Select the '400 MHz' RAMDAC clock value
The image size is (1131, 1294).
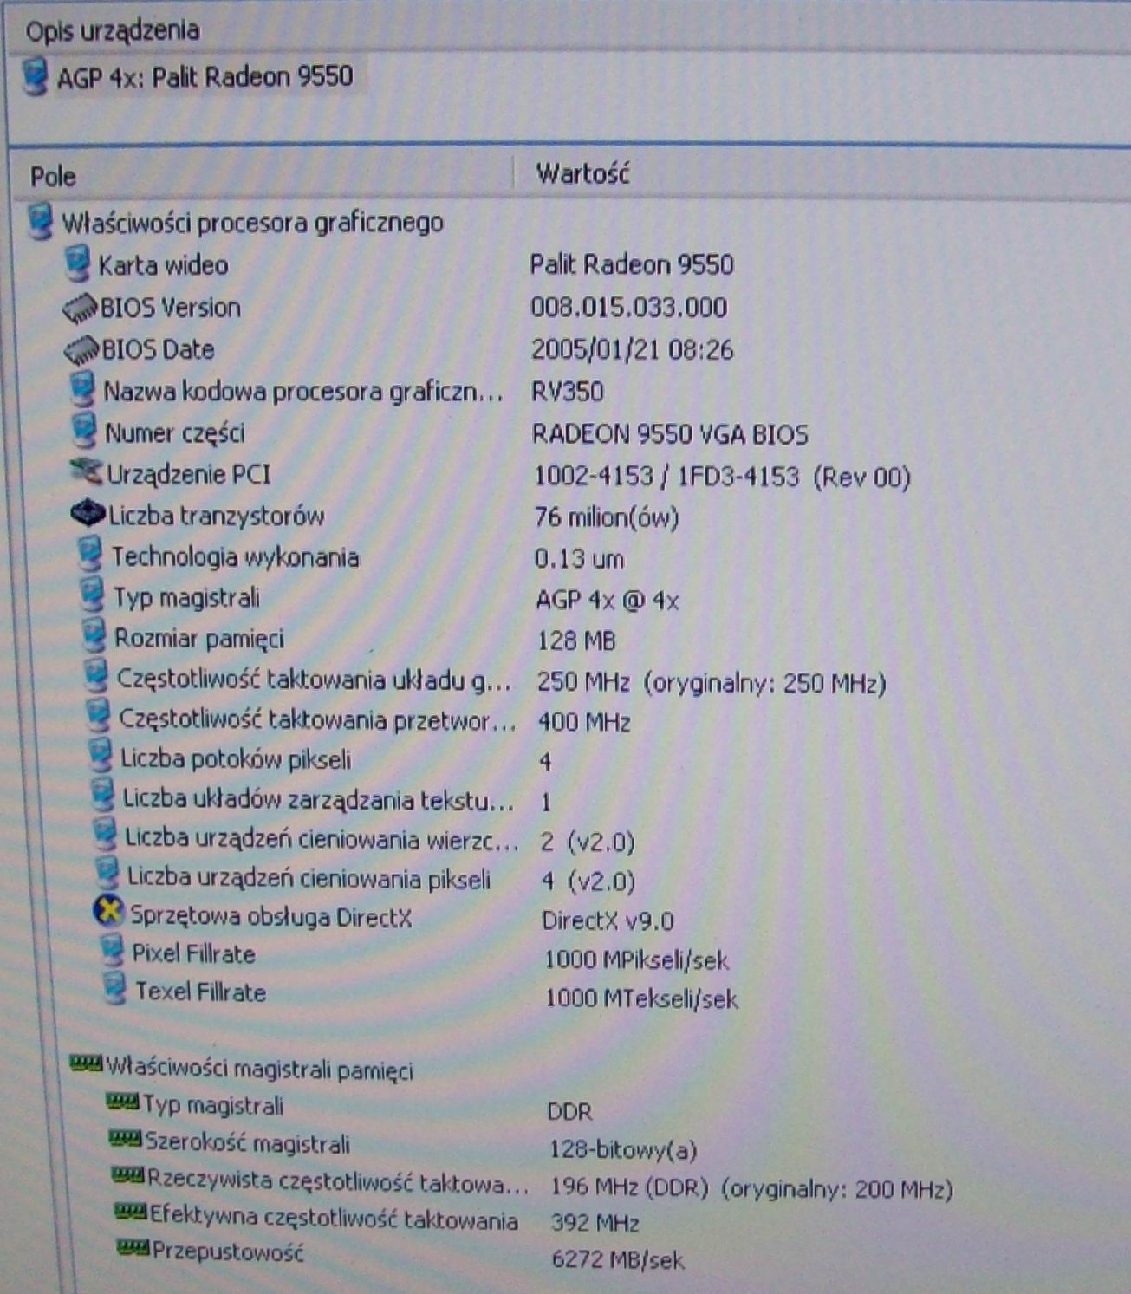pyautogui.click(x=584, y=722)
